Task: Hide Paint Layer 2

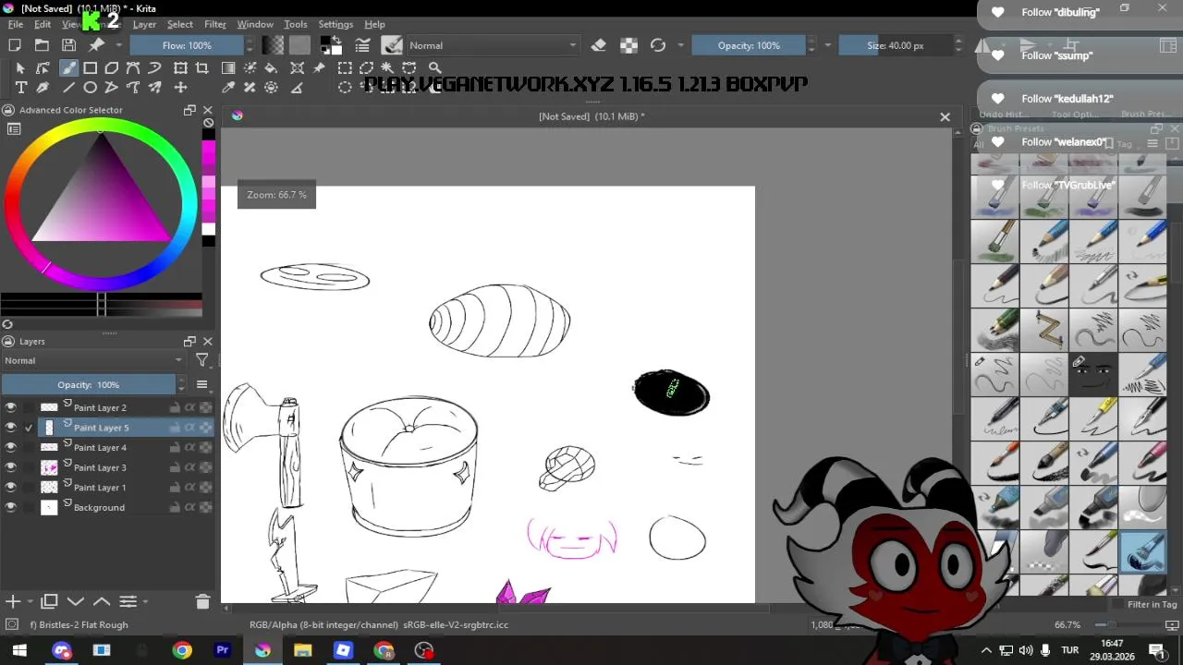Action: (11, 407)
